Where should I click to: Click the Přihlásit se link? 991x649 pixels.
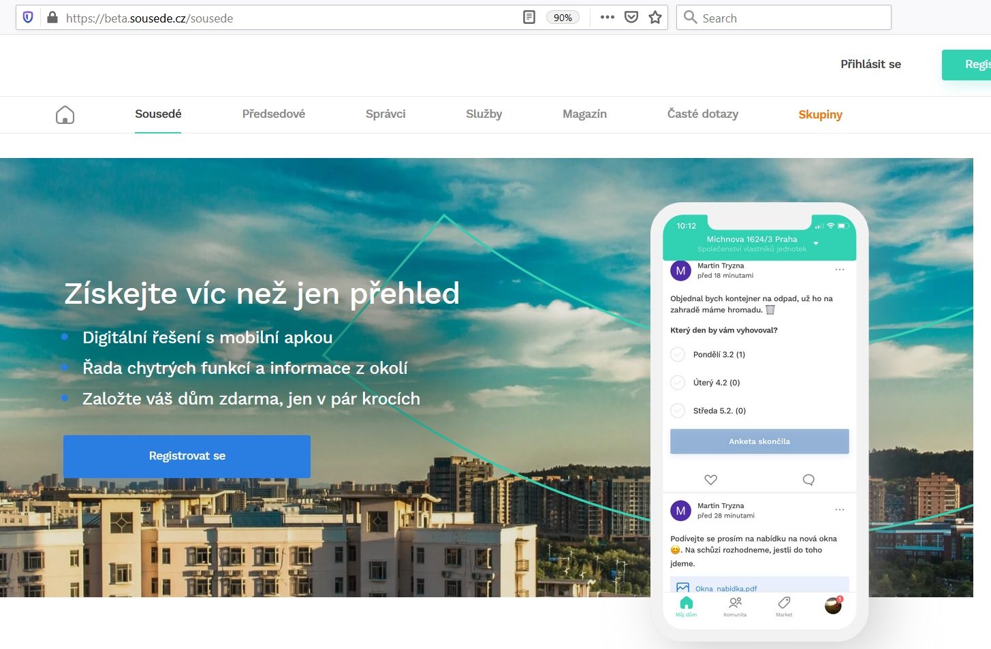tap(870, 64)
